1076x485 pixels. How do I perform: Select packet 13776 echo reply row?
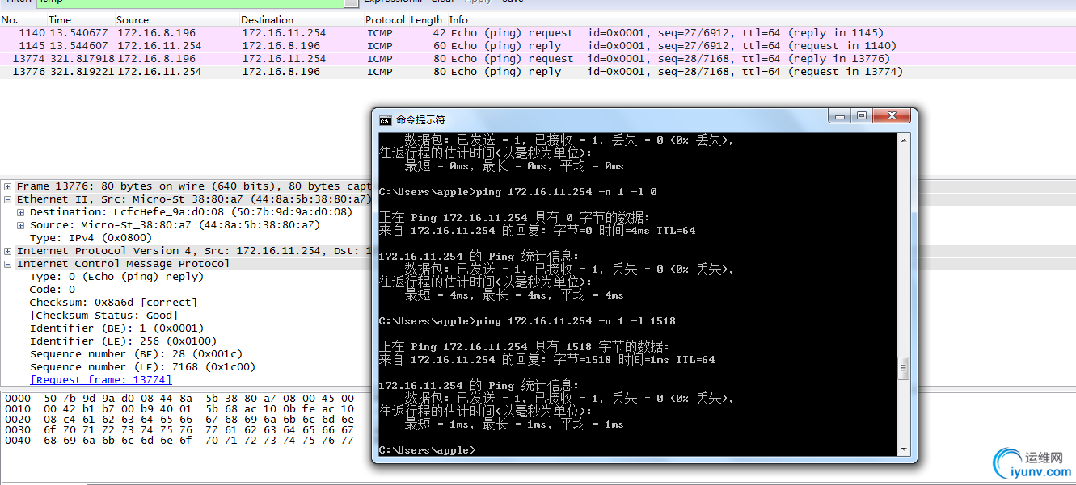[x=538, y=72]
